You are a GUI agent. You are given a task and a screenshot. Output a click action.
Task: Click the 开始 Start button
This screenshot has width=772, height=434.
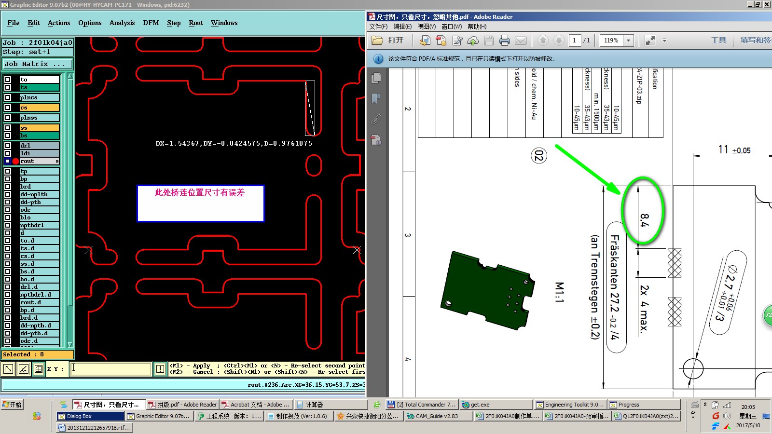tap(12, 405)
